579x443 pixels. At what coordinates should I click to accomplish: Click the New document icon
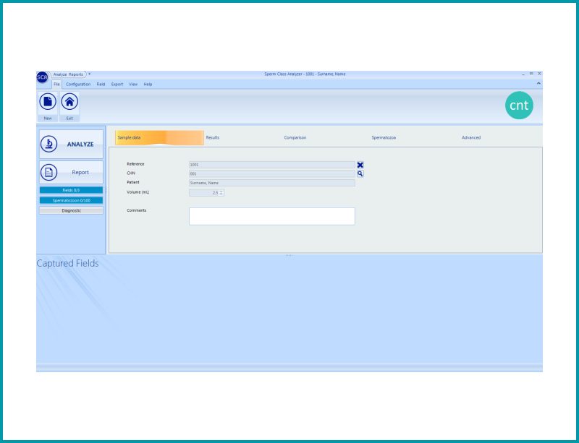[x=48, y=102]
